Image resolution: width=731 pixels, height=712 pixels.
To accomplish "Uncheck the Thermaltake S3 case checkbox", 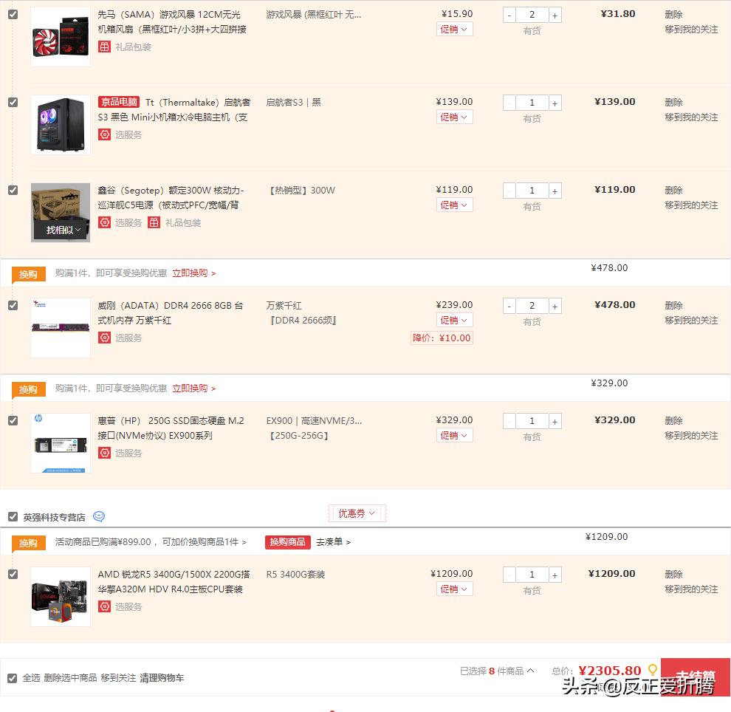I will click(13, 102).
